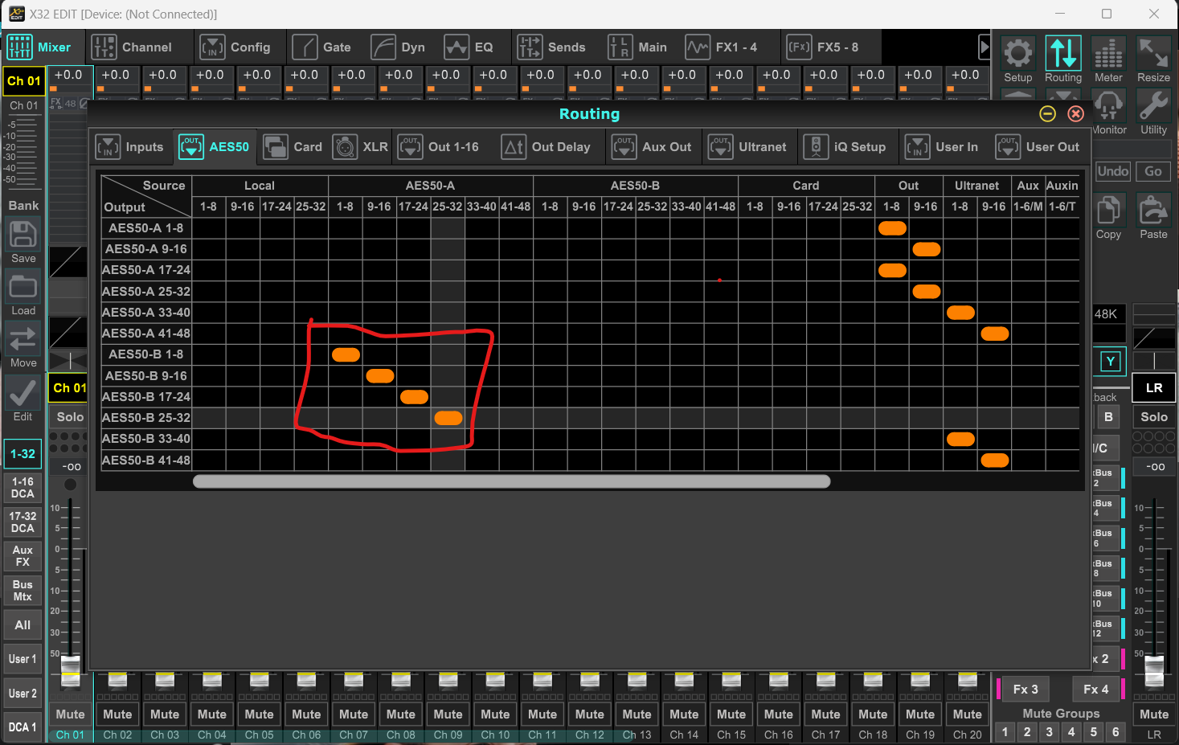Click the Resize icon in top right

1153,54
